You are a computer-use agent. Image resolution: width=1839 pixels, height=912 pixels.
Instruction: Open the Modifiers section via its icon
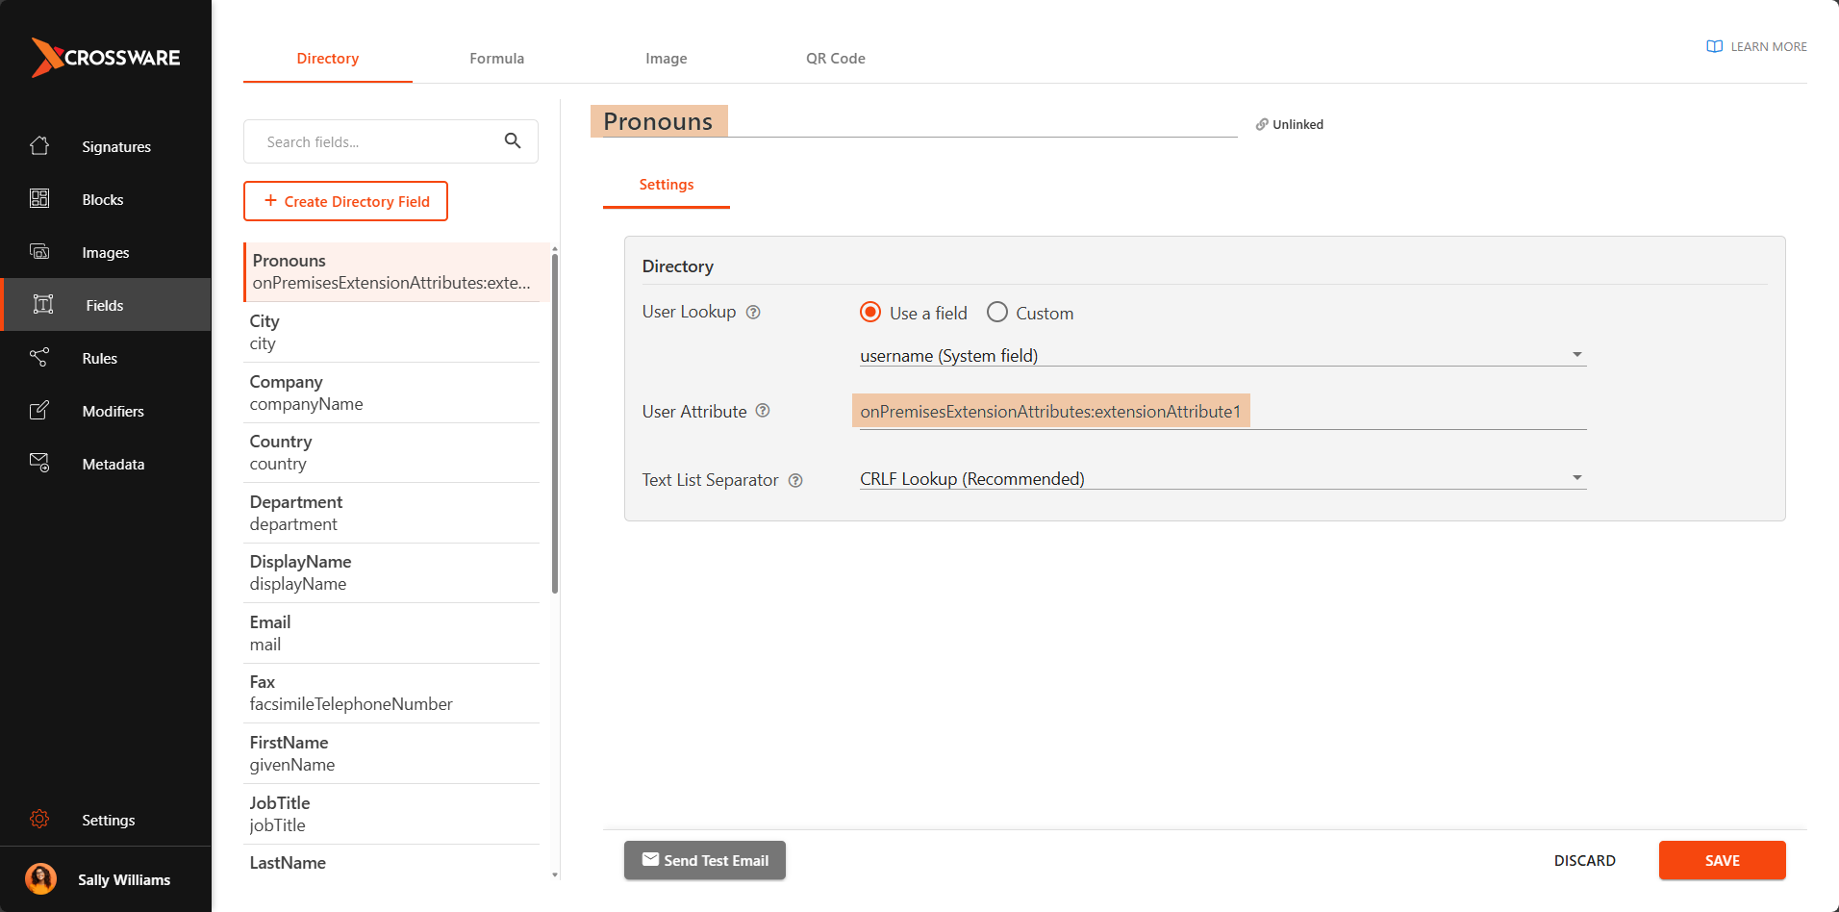[39, 410]
